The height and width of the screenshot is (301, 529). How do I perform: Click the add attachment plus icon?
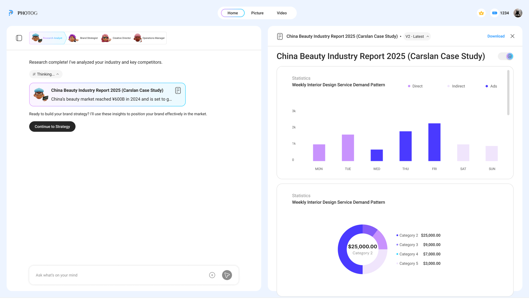pyautogui.click(x=212, y=275)
